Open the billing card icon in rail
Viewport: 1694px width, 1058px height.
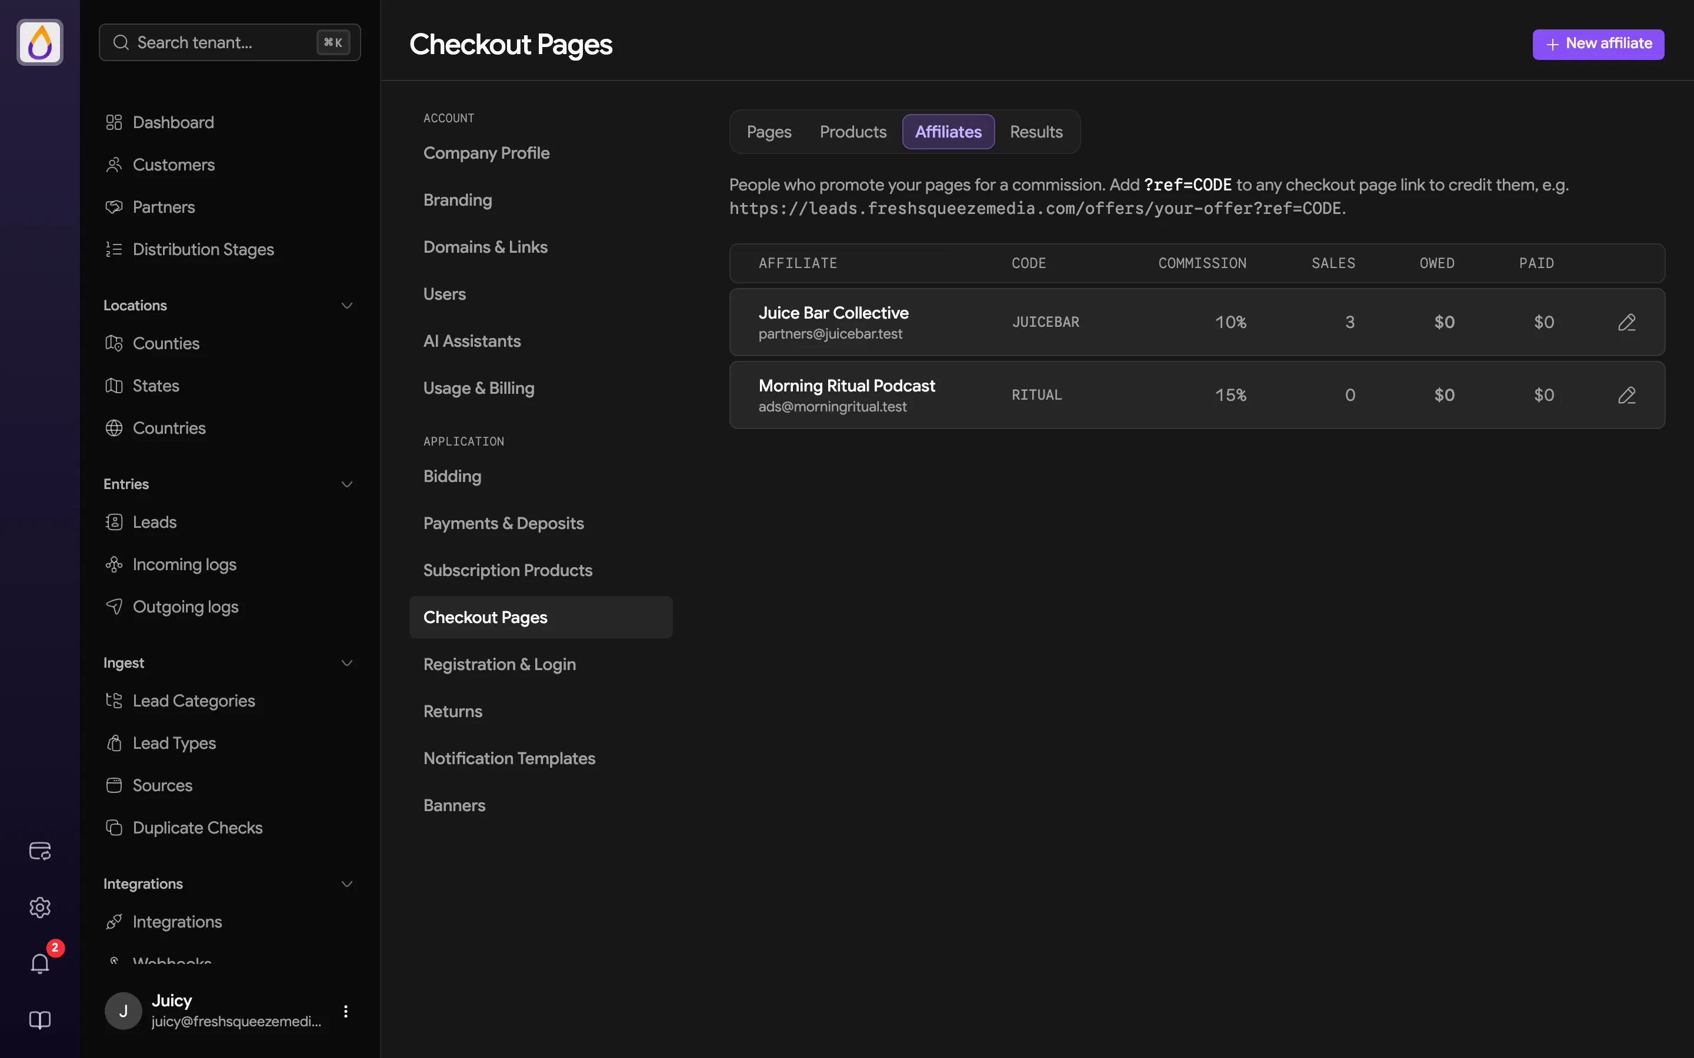pos(40,851)
